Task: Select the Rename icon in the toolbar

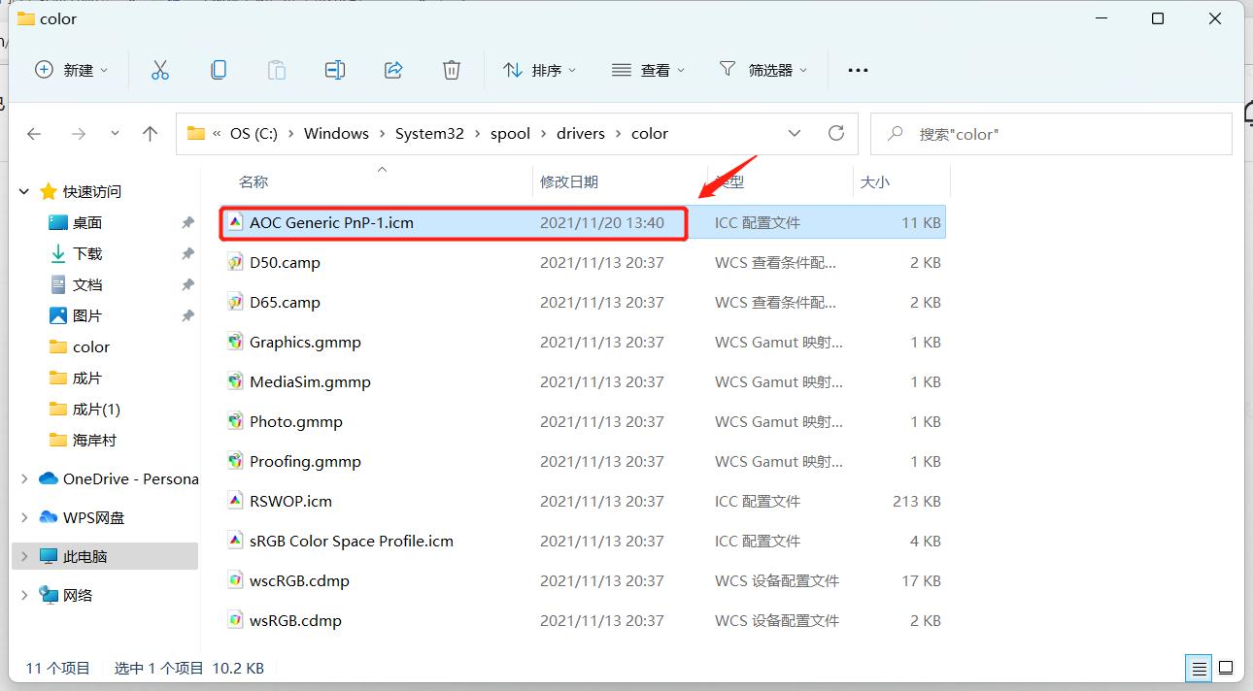Action: (334, 69)
